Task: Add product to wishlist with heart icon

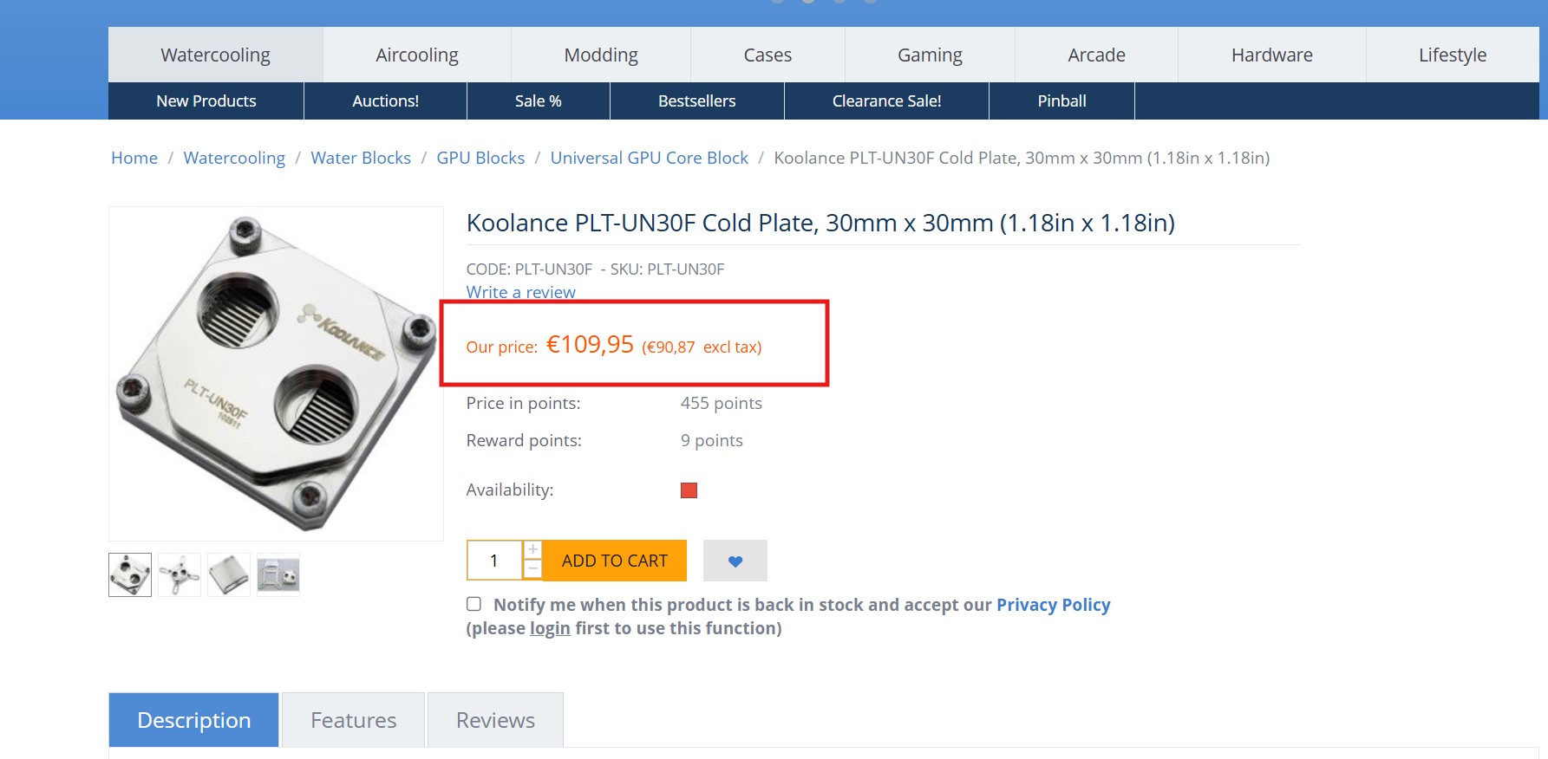Action: pos(735,561)
